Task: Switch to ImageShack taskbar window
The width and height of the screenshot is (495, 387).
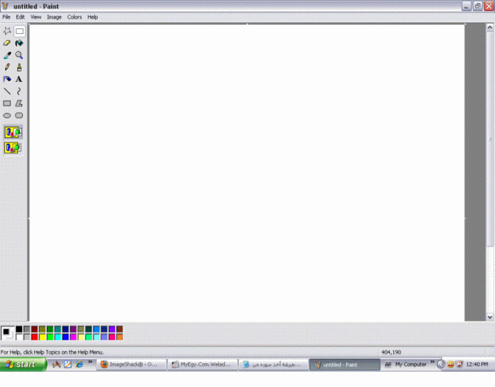Action: click(131, 364)
